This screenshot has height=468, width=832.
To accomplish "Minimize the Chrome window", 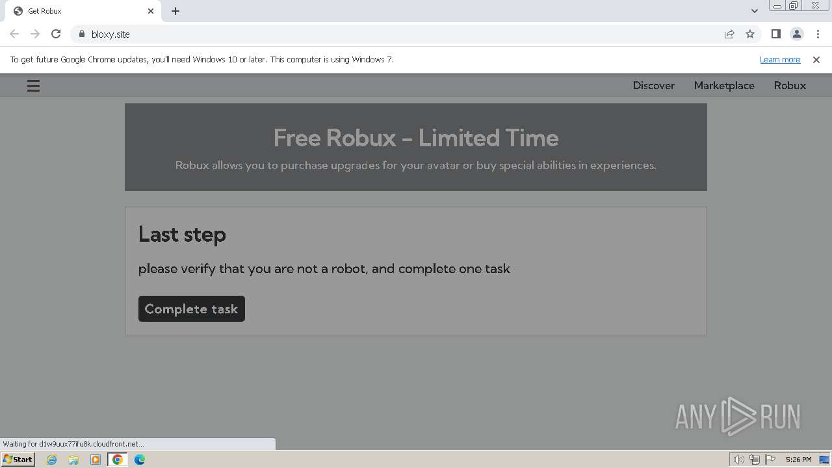I will (777, 6).
